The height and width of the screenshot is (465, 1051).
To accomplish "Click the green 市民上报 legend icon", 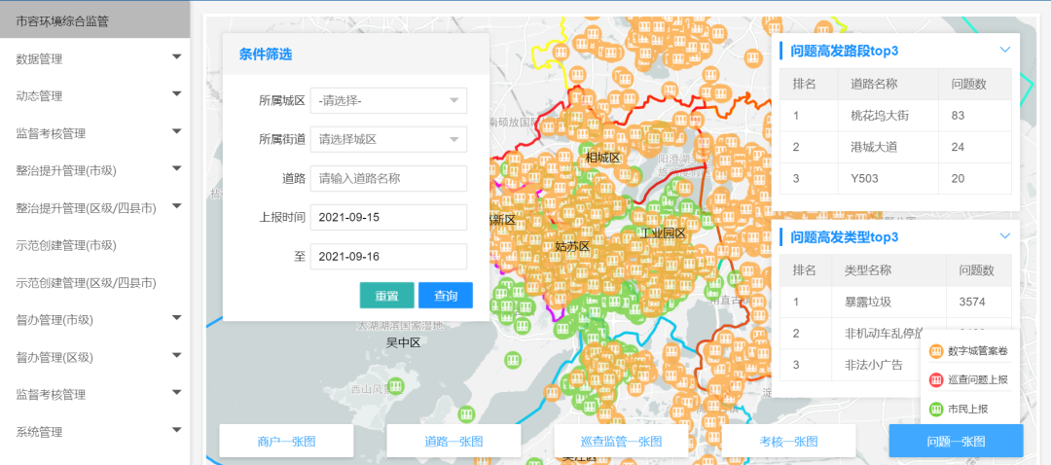I will tap(936, 409).
